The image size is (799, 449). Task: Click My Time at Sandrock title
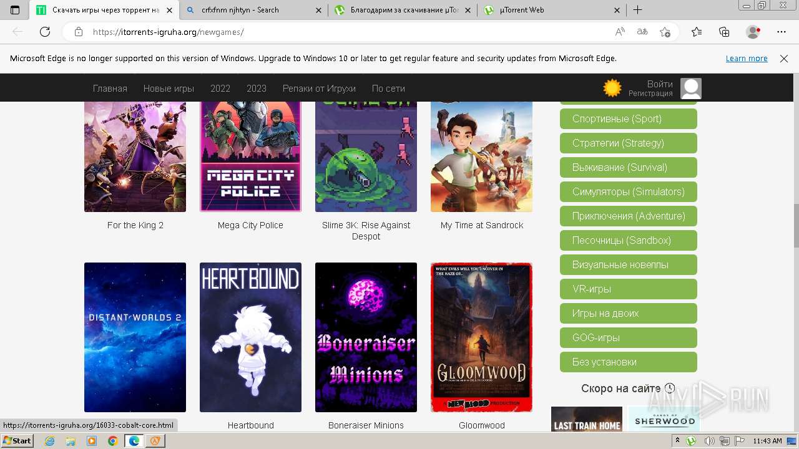pos(482,225)
